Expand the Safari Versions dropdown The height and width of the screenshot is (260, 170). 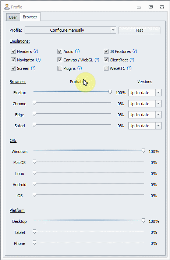tap(145, 126)
